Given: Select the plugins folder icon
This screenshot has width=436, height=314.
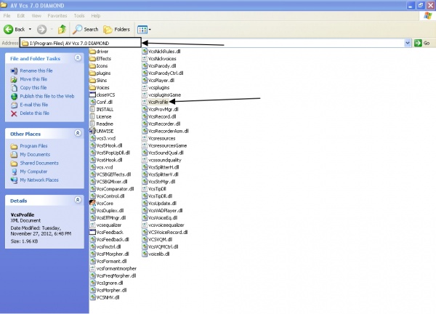Looking at the screenshot, I should pyautogui.click(x=92, y=73).
